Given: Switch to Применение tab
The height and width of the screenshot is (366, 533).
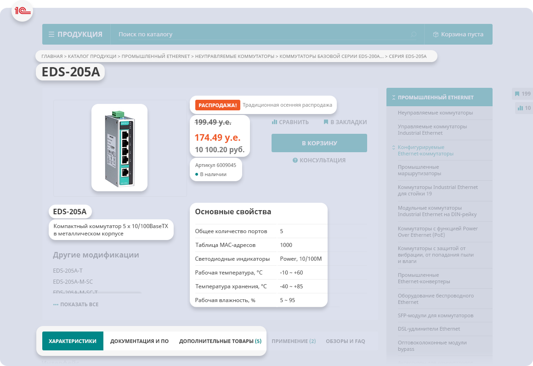Looking at the screenshot, I should pyautogui.click(x=294, y=341).
